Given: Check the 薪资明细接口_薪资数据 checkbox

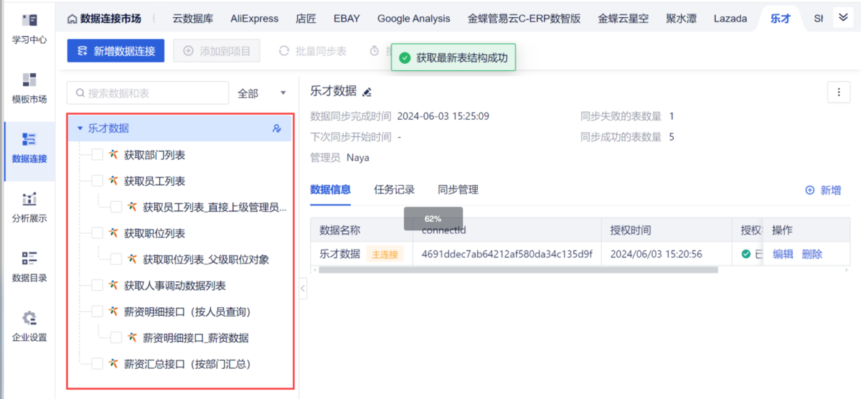Looking at the screenshot, I should click(116, 337).
